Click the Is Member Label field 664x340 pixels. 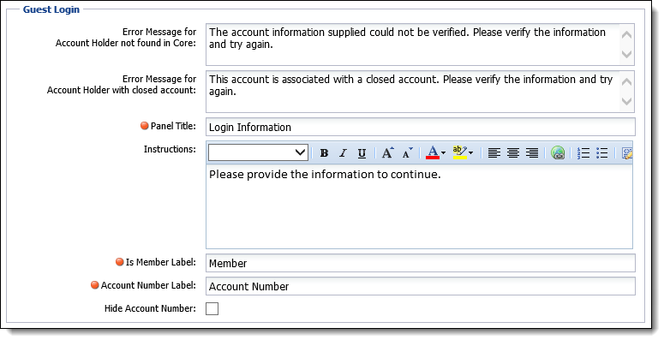pos(421,263)
